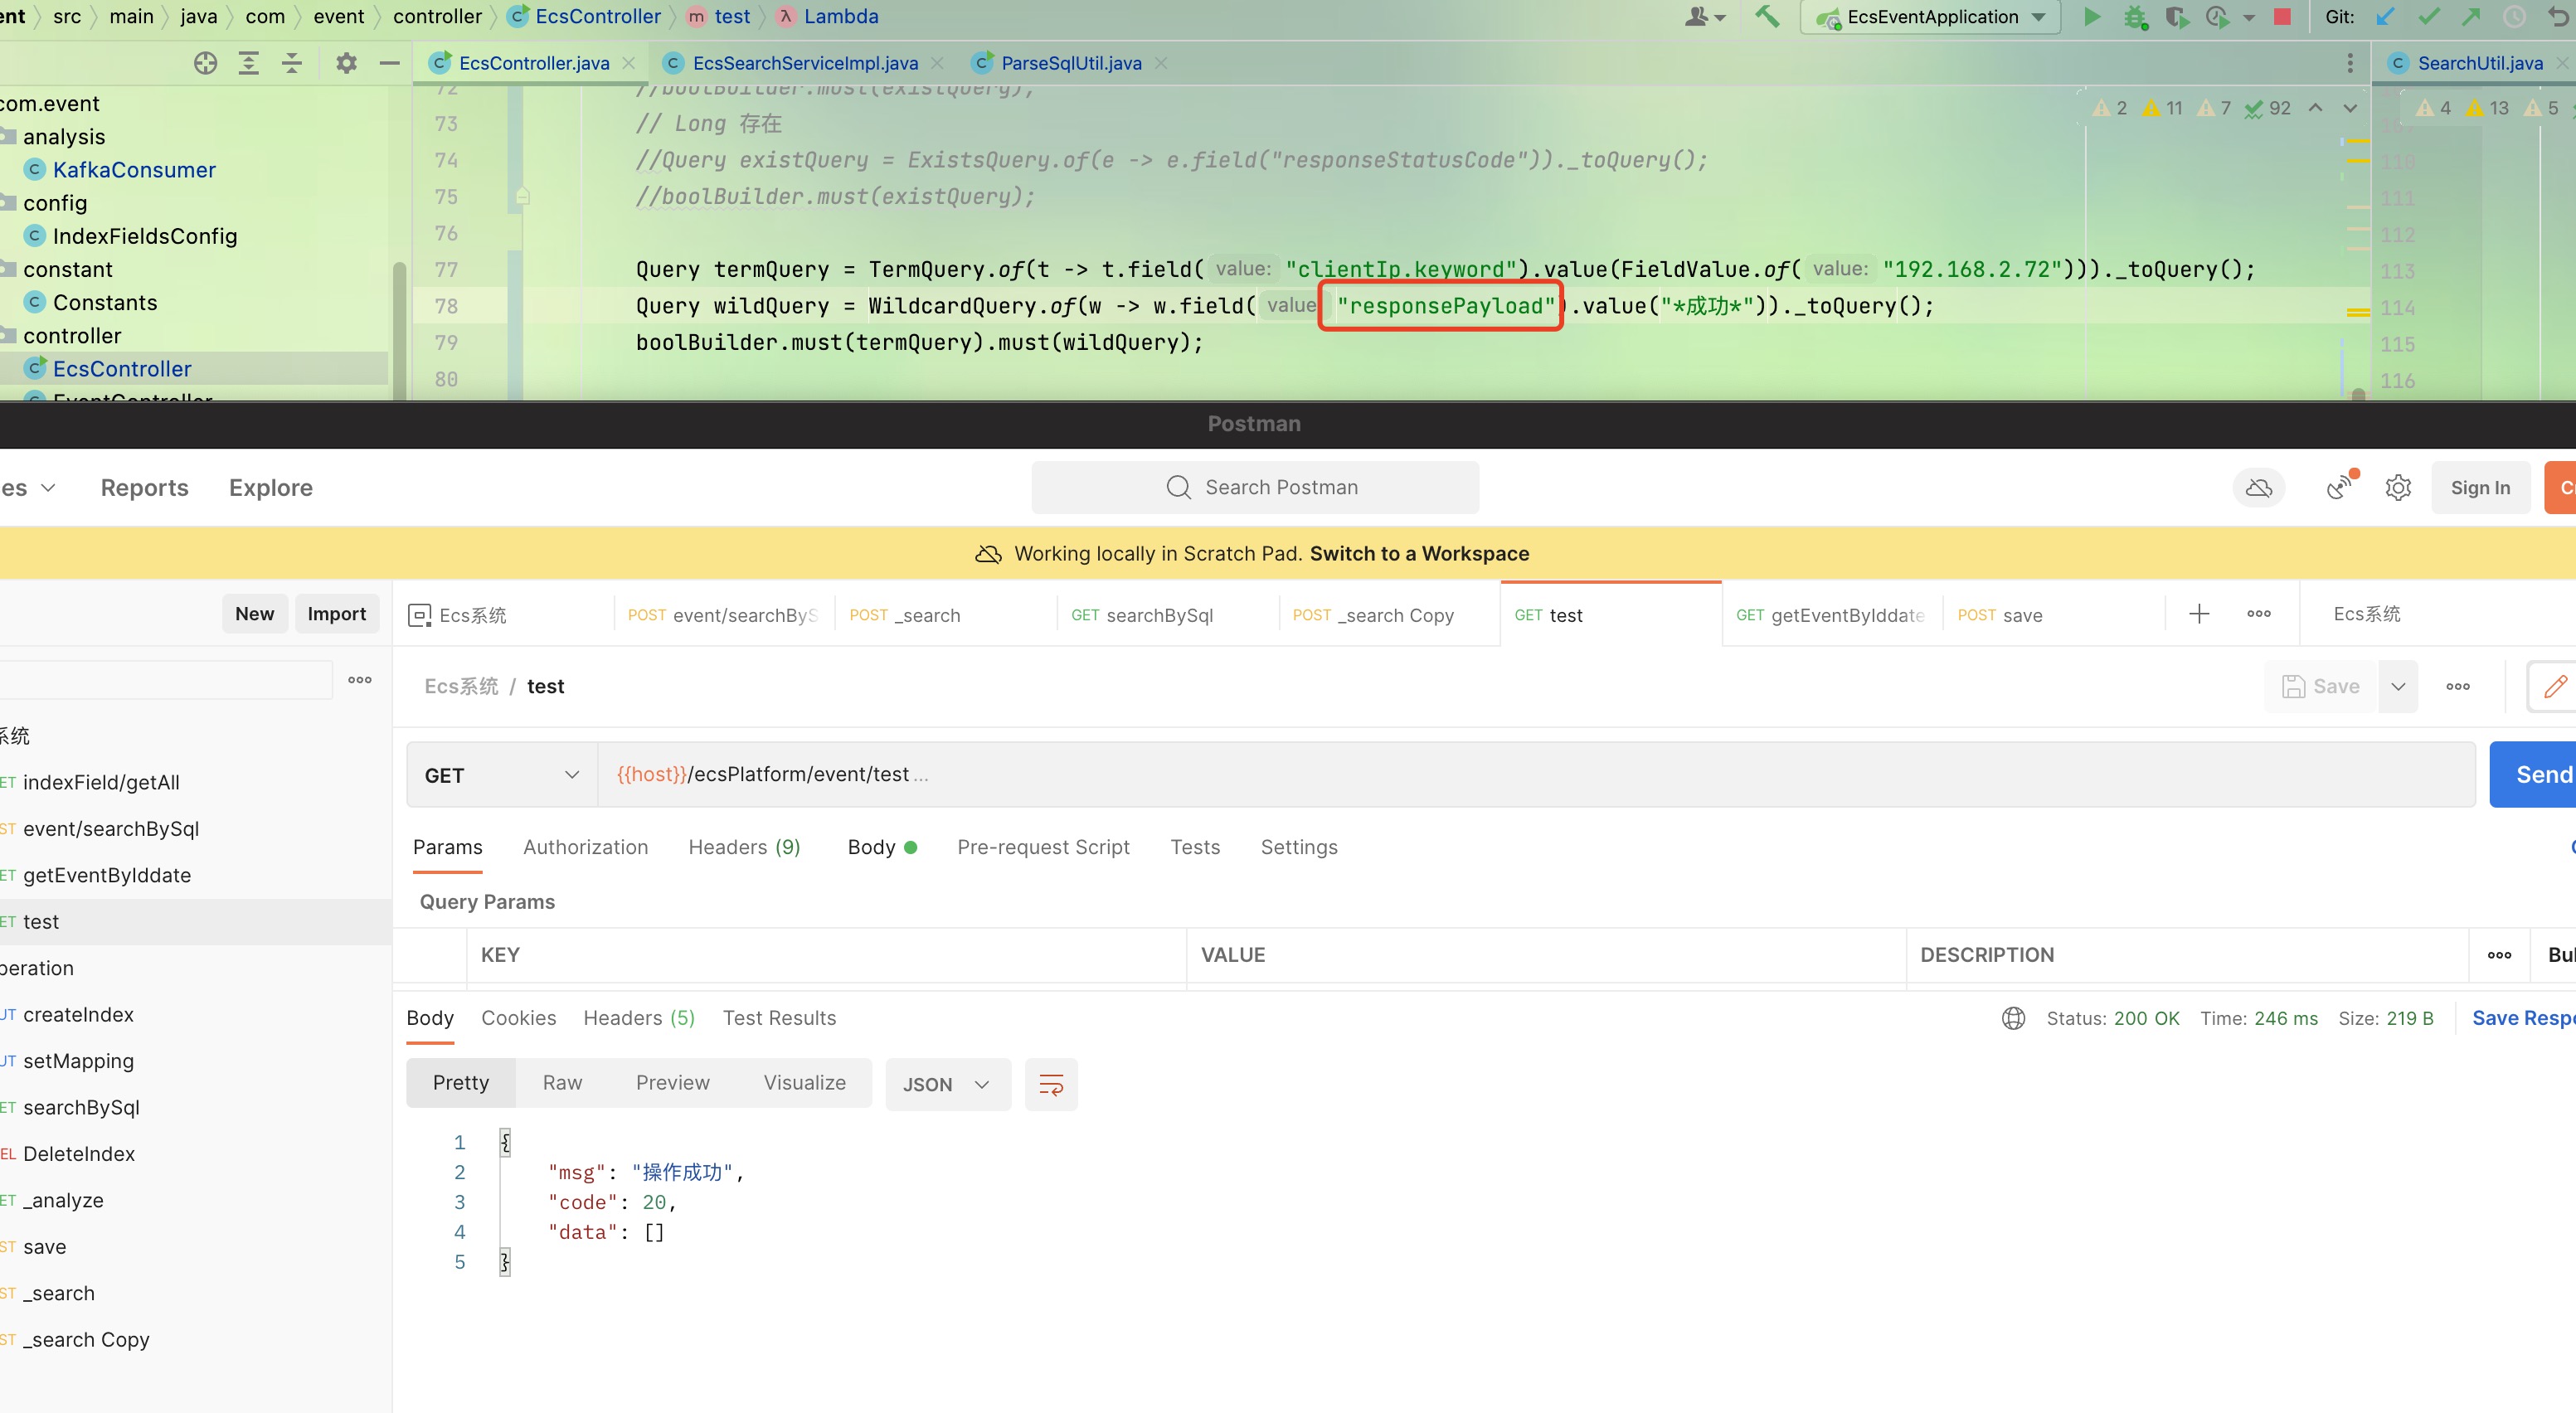The height and width of the screenshot is (1413, 2576).
Task: Open SearchUtil.java tab in right split
Action: pos(2479,63)
